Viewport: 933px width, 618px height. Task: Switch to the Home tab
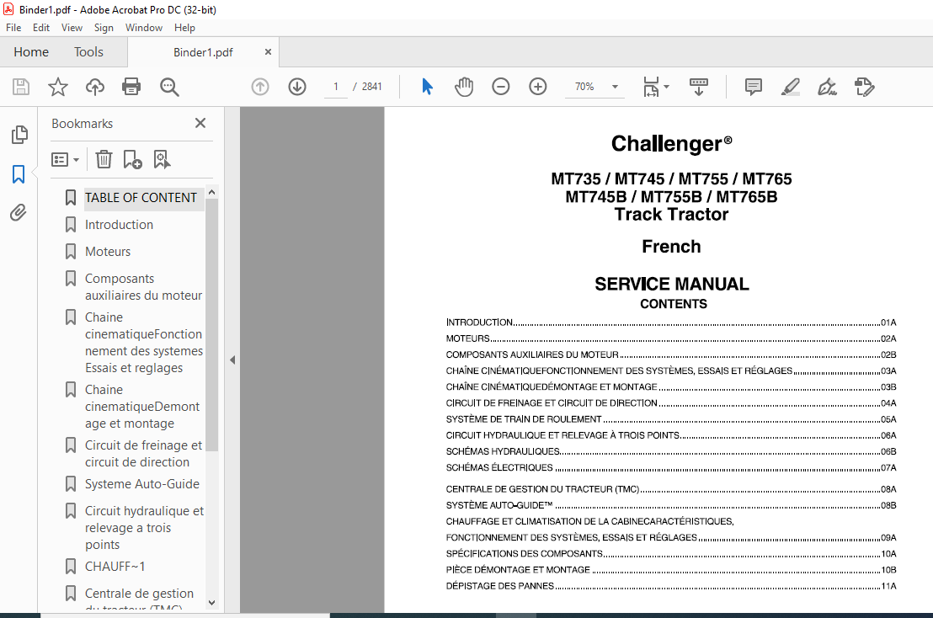click(31, 51)
